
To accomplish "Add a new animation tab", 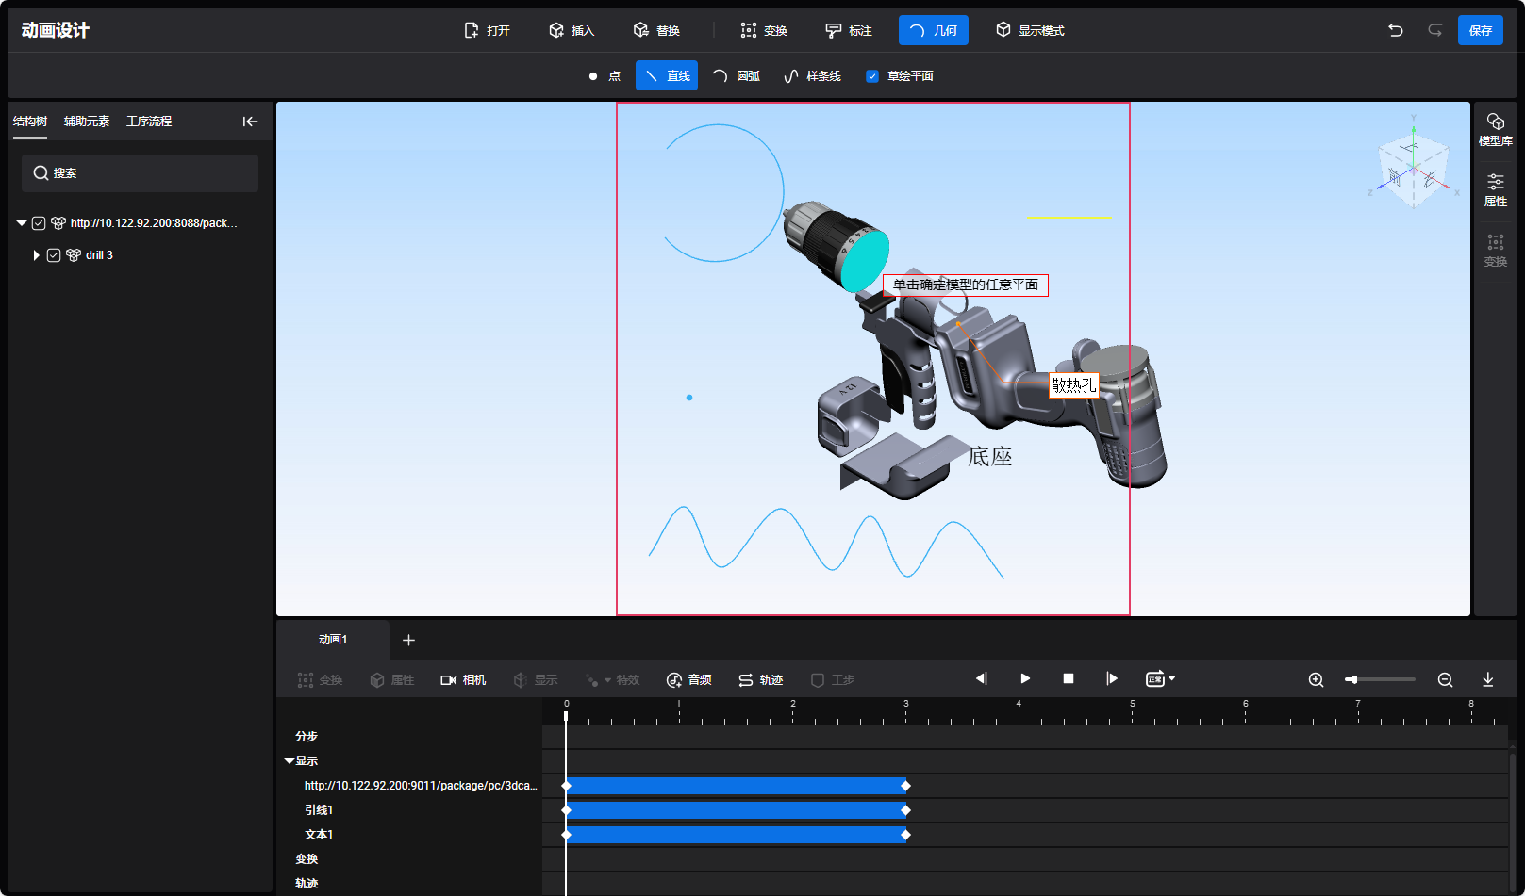I will click(x=408, y=640).
